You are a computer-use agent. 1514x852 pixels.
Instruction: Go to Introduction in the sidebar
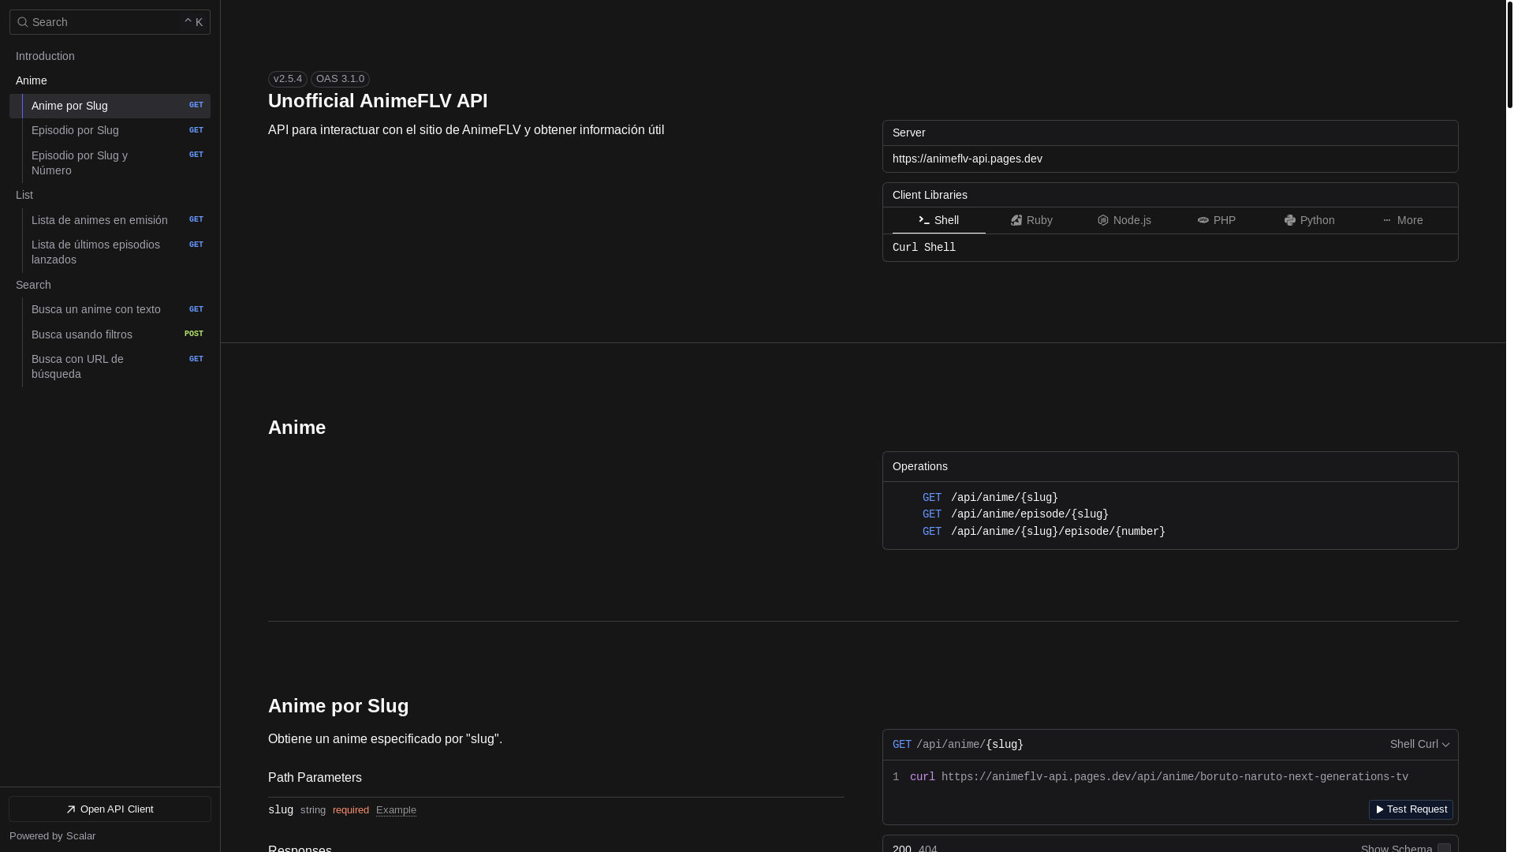pos(110,56)
